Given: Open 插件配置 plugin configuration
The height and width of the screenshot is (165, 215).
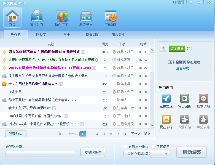Looking at the screenshot, I should point(37,18).
